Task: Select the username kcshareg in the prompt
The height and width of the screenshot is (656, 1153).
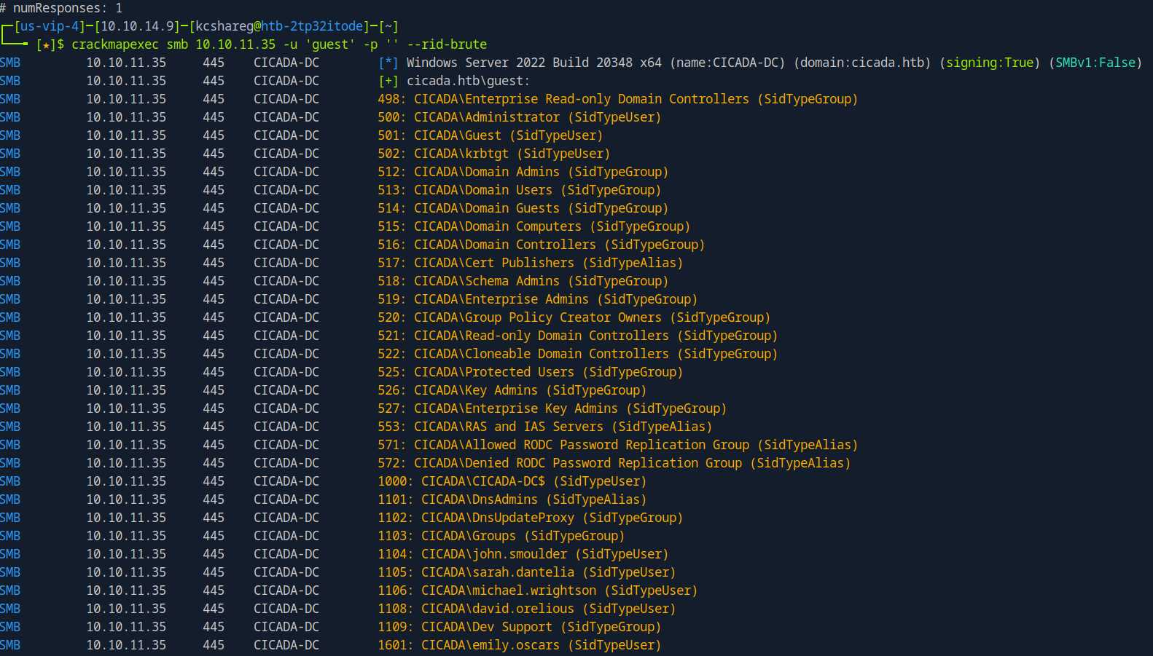Action: (x=224, y=26)
